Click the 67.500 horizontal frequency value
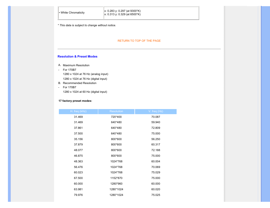 [x=78, y=178]
